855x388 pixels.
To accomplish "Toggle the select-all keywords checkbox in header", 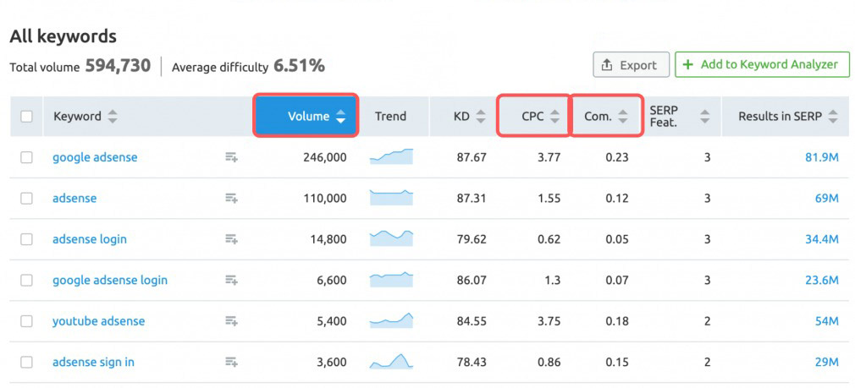I will 26,116.
